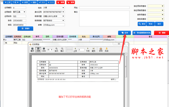The height and width of the screenshot is (107, 169).
Task: Go to previous record with 上笔 button
Action: pos(7,2)
